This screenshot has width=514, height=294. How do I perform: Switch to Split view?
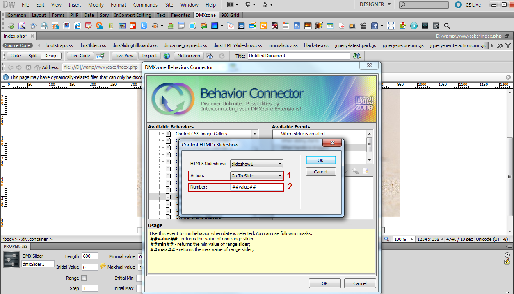click(32, 56)
